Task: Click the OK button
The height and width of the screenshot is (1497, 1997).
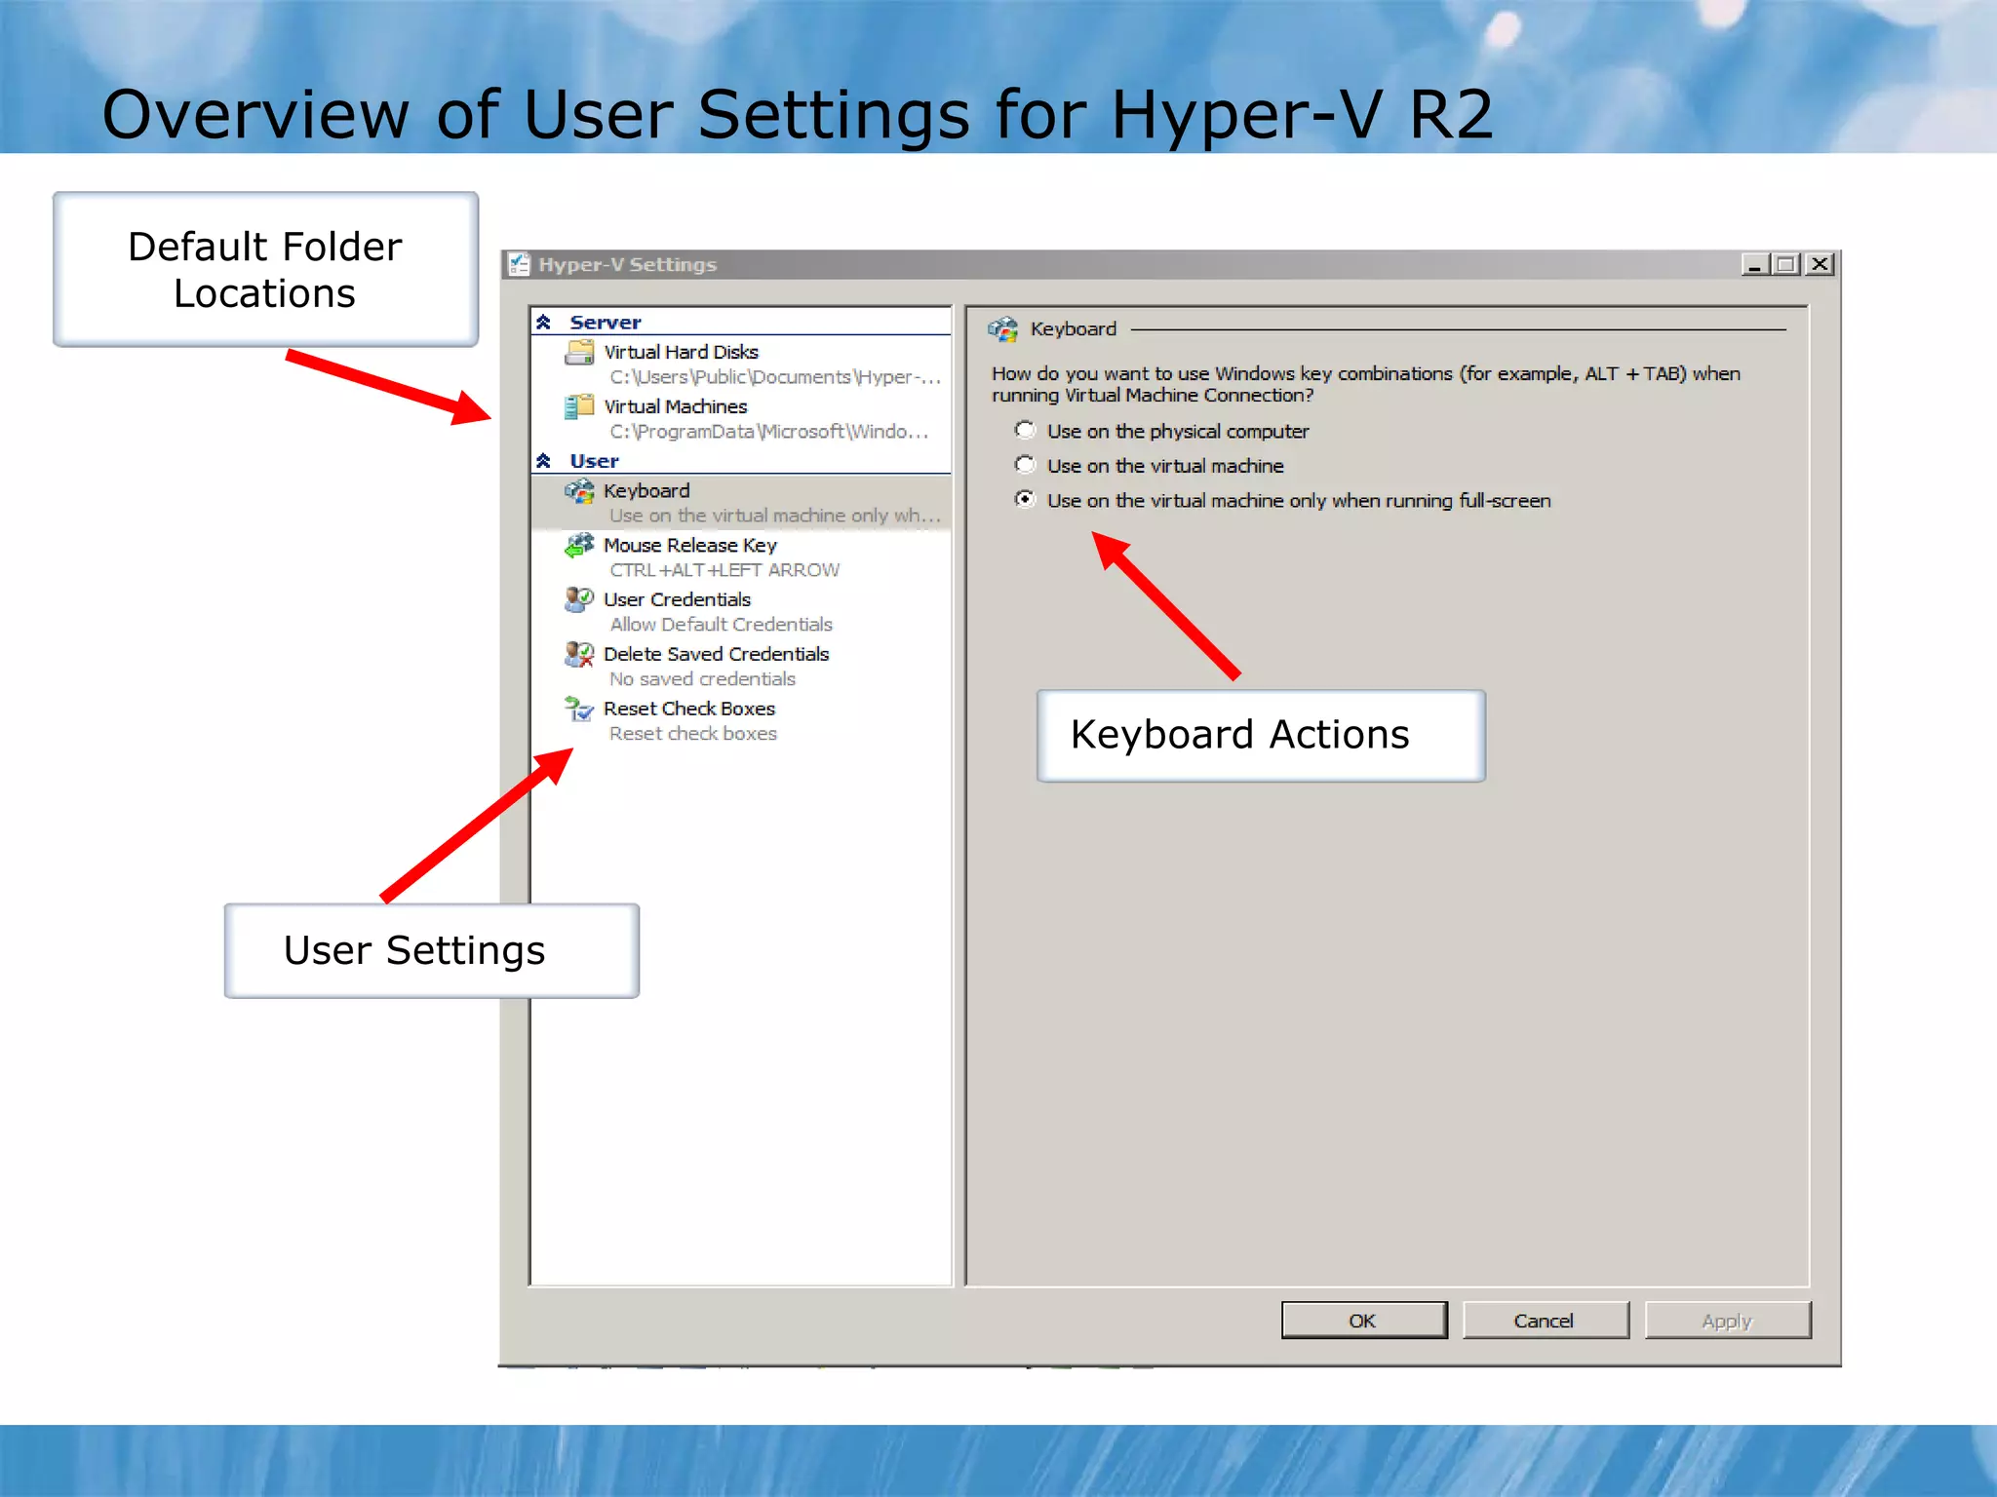Action: [x=1363, y=1321]
